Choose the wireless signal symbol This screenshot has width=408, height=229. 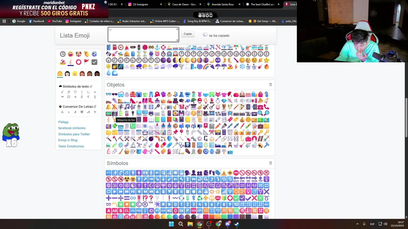[x=230, y=191]
